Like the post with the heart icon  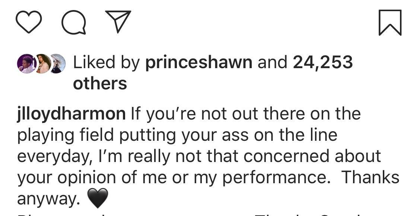tap(29, 22)
